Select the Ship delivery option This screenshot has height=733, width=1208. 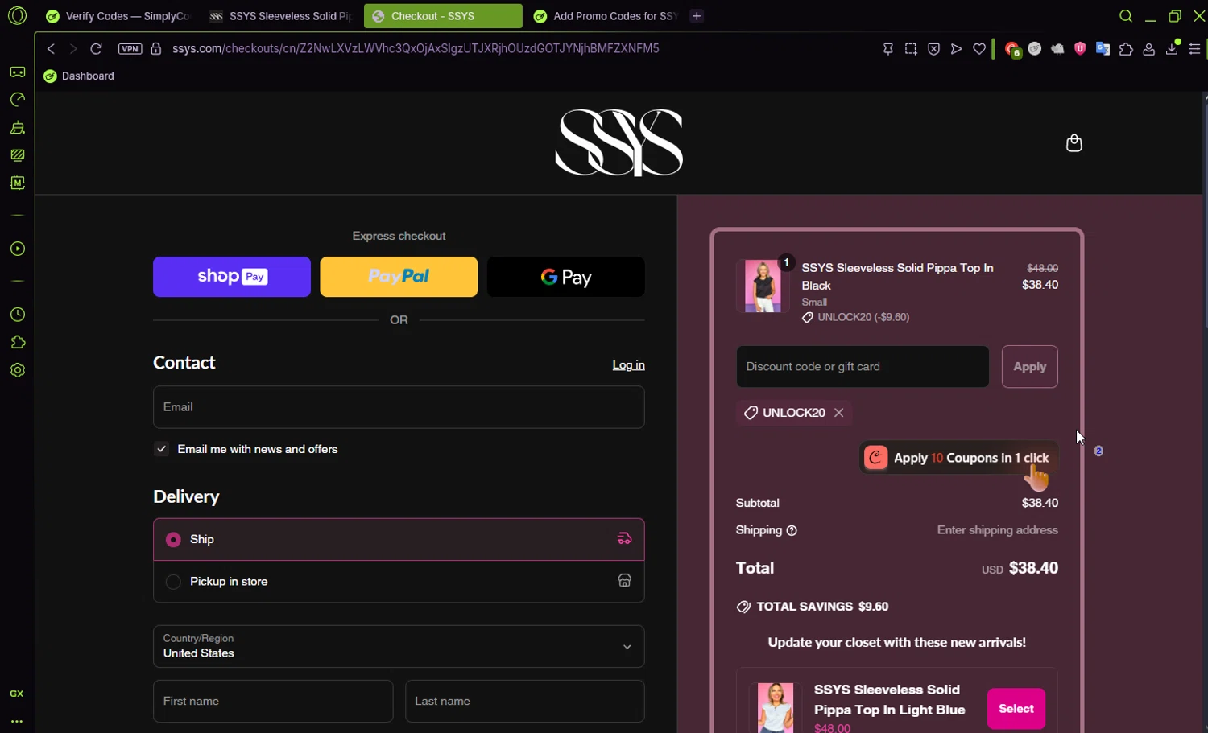click(x=399, y=539)
